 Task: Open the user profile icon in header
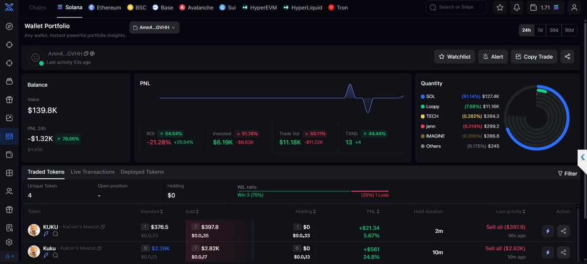573,8
